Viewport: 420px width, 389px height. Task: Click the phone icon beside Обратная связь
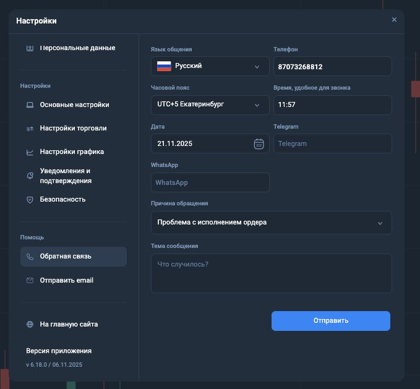click(x=30, y=257)
